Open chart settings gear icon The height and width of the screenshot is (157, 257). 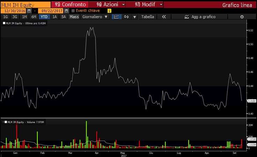click(x=242, y=17)
